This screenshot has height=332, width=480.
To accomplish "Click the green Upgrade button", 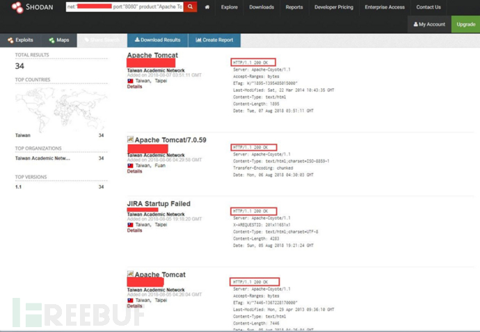I will point(465,24).
